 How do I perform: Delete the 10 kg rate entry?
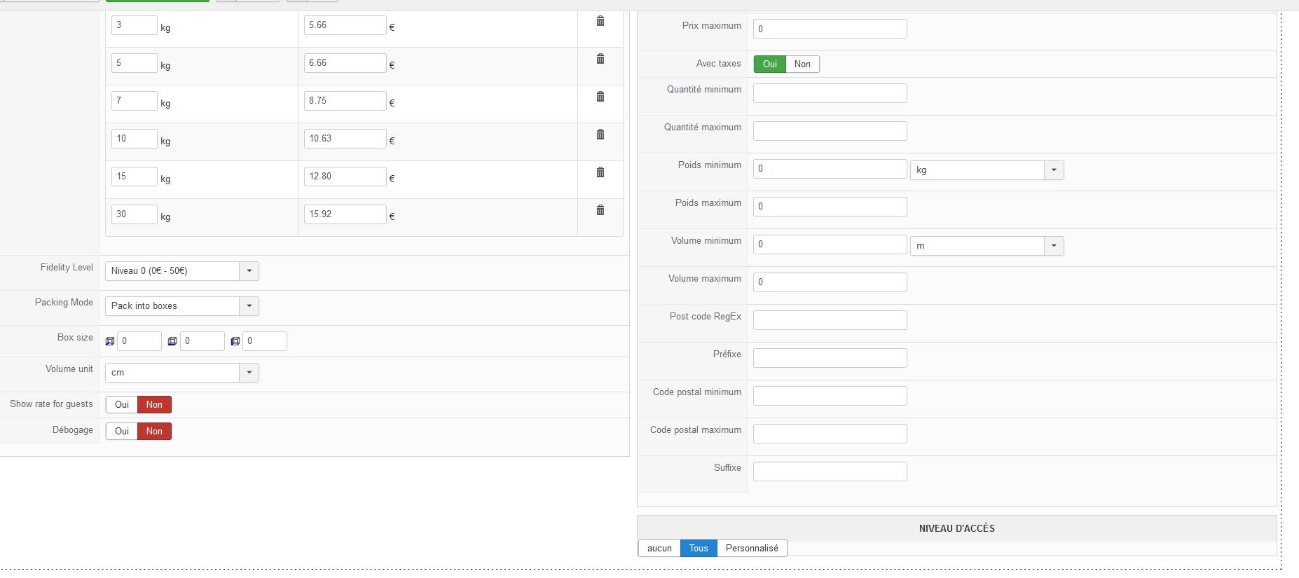(x=600, y=135)
